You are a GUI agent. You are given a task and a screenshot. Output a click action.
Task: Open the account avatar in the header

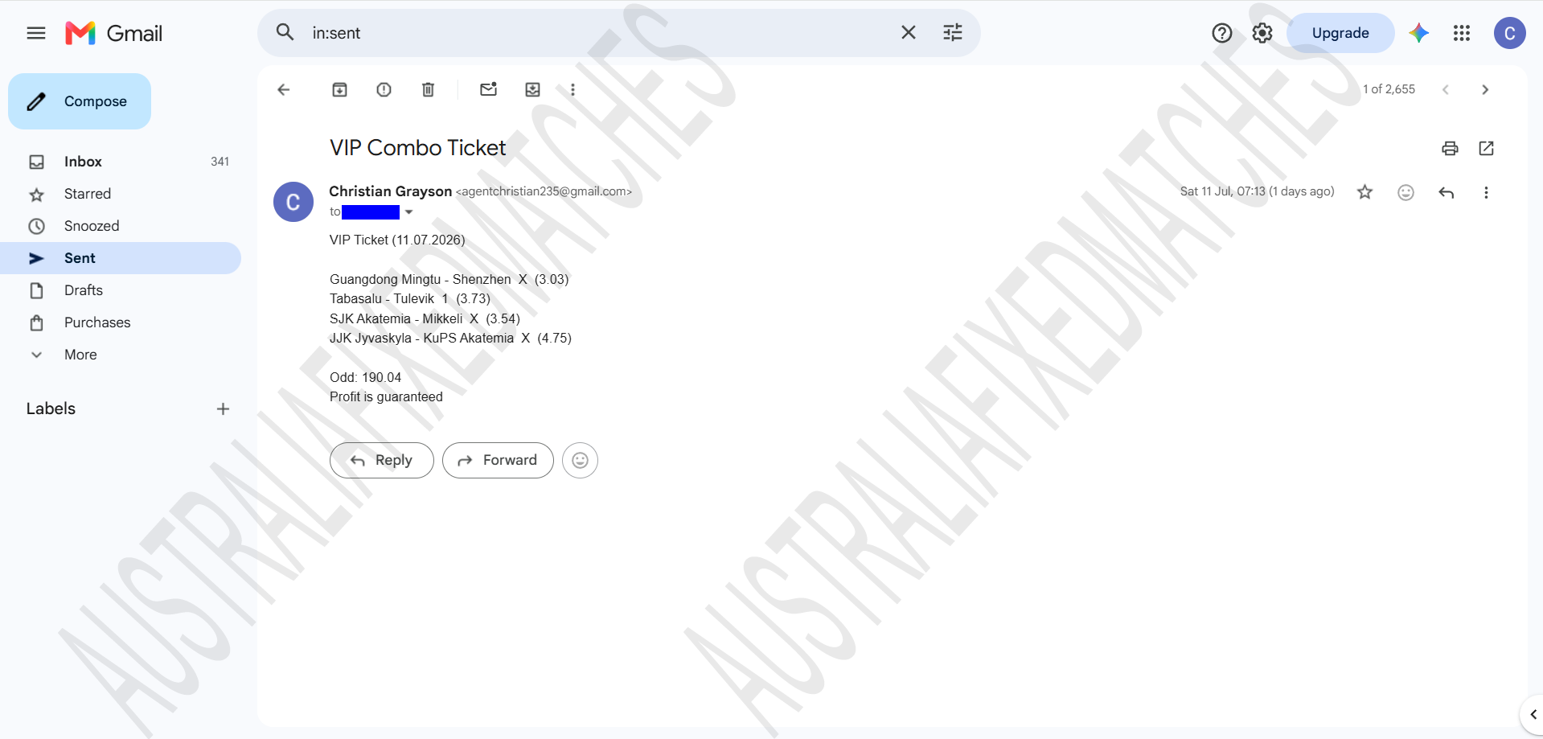[x=1510, y=33]
